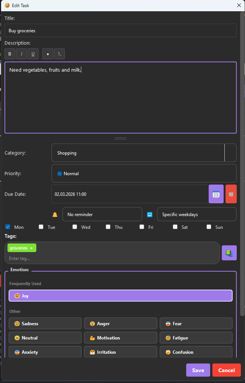The image size is (245, 383).
Task: Select the Sadness emotion
Action: [x=45, y=324]
